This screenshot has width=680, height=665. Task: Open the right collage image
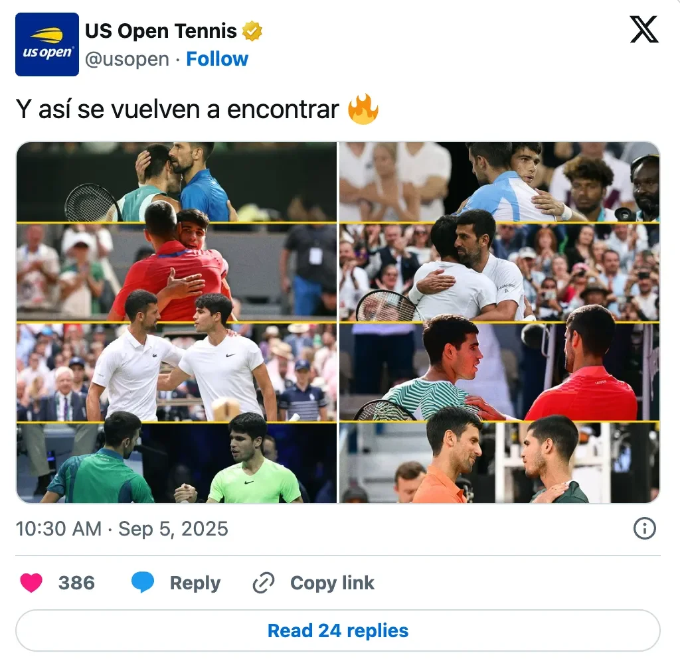[499, 323]
